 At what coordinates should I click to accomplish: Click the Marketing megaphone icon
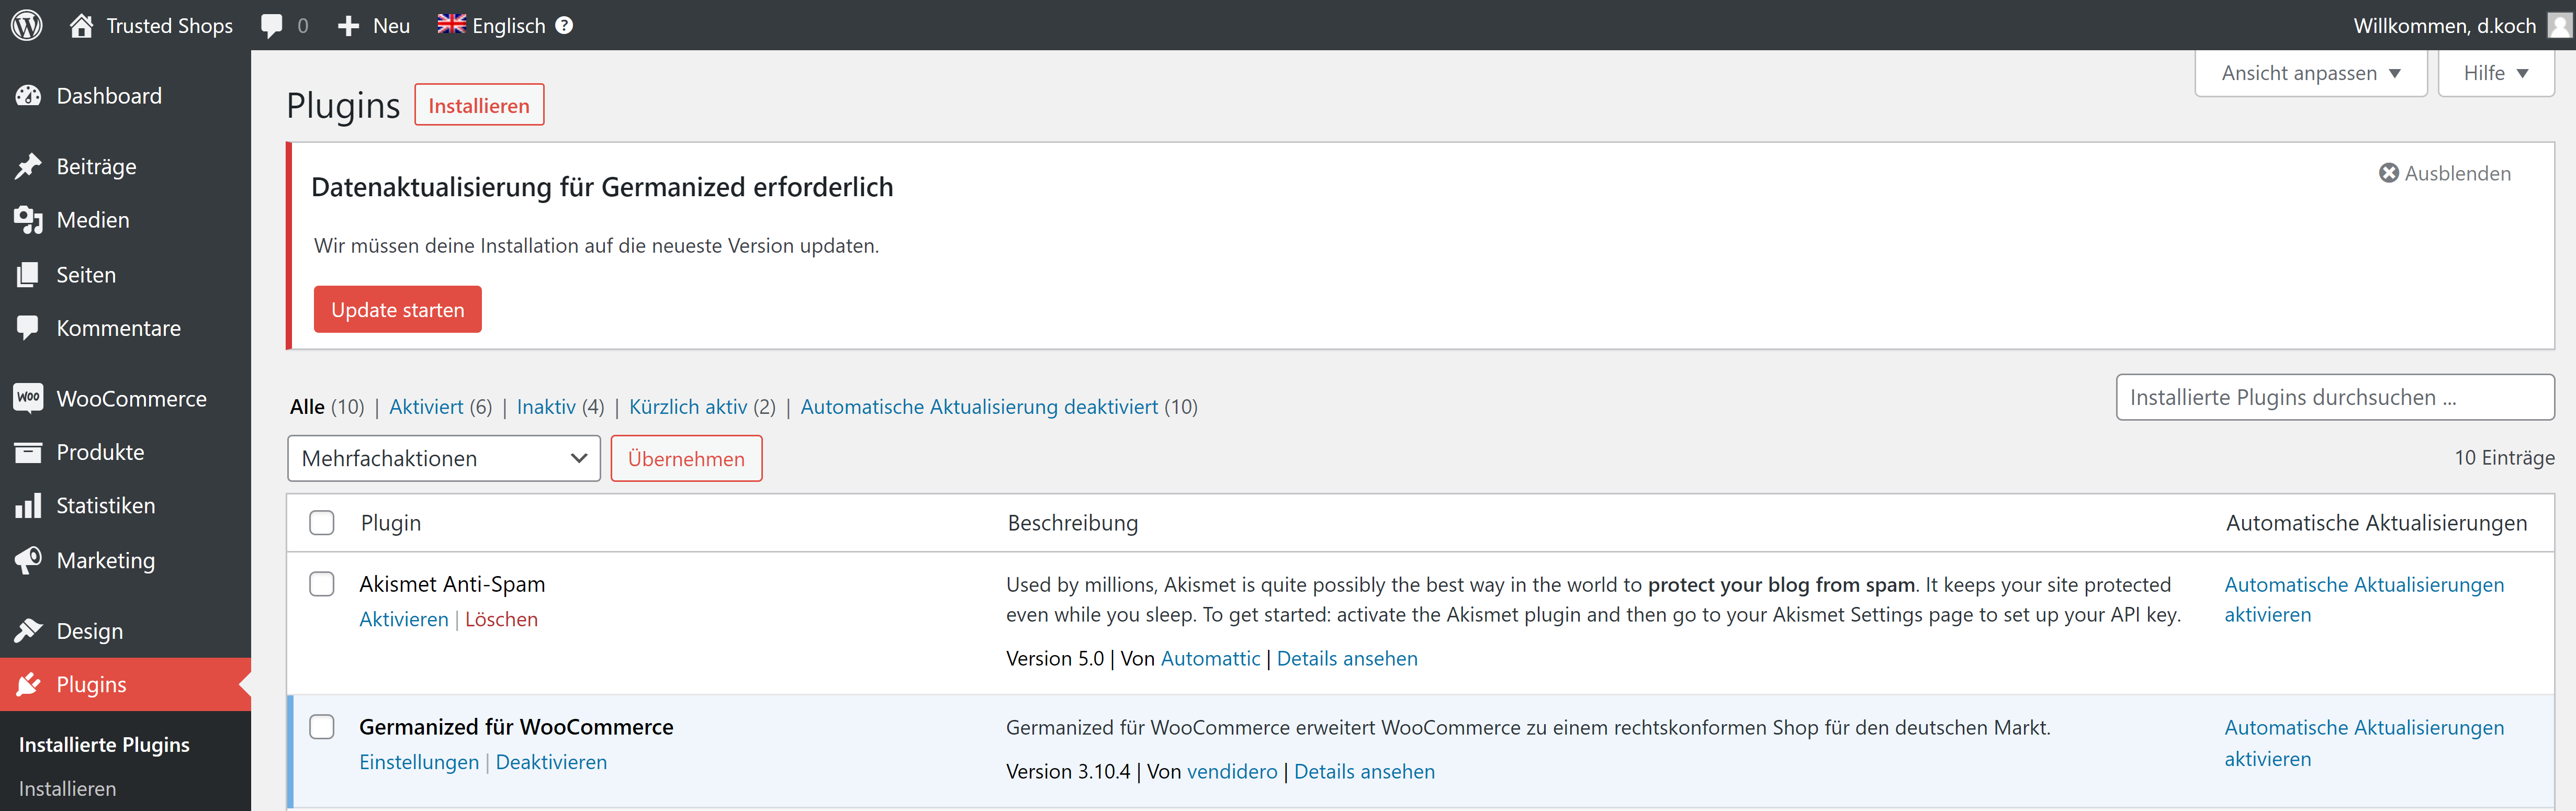[28, 560]
